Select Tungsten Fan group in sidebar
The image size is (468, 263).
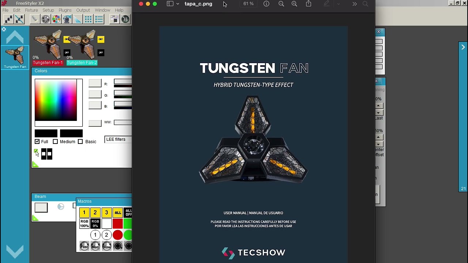click(15, 57)
